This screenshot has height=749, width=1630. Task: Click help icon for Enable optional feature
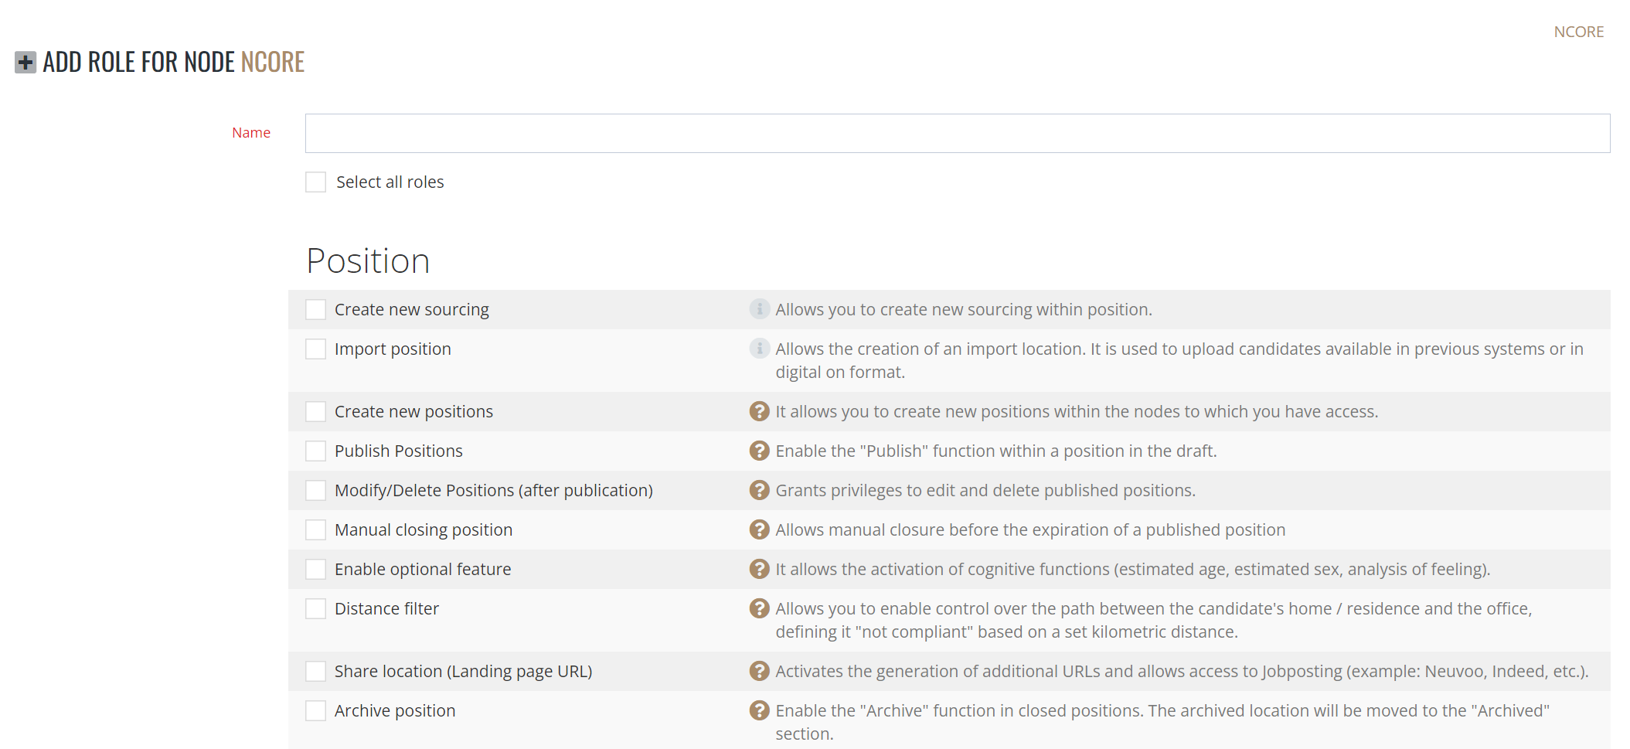coord(759,569)
